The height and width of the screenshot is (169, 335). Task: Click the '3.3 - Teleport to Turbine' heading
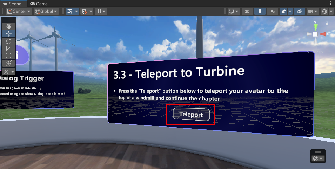coord(179,72)
